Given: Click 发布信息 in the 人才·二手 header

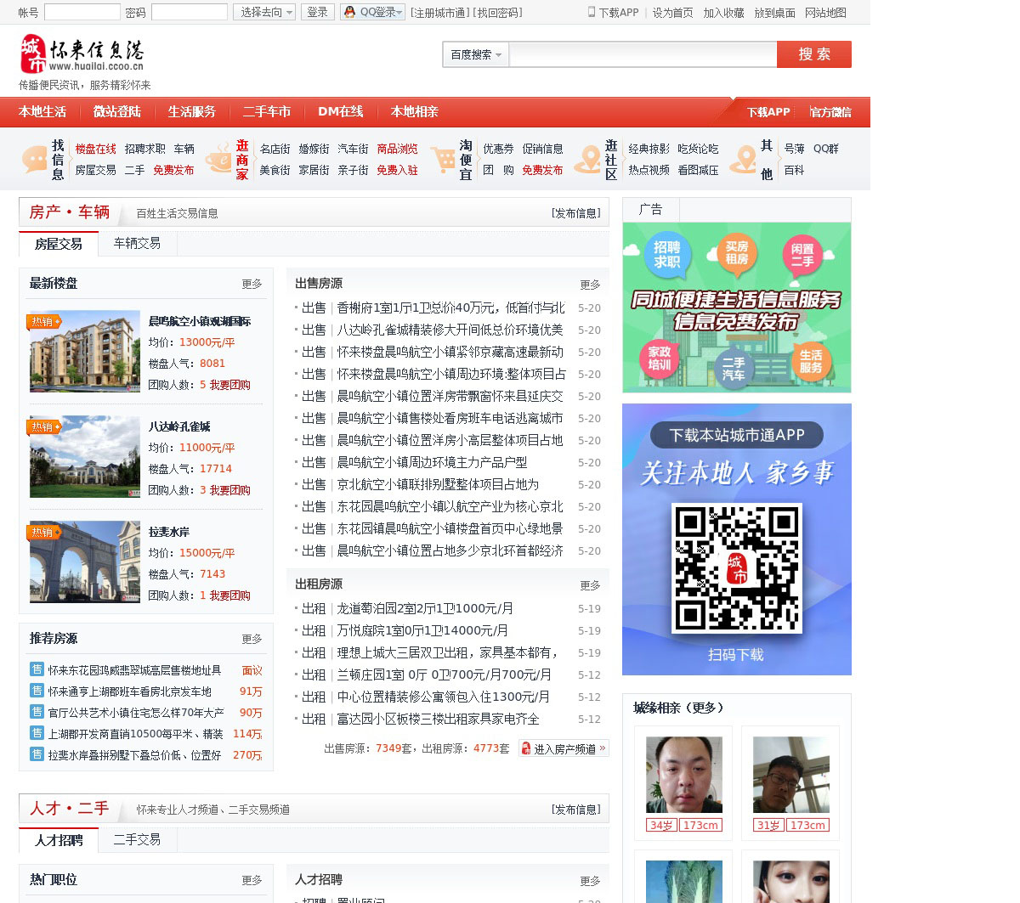Looking at the screenshot, I should point(576,810).
